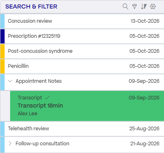
Task: Click the sort order icon
Action: [x=144, y=6]
